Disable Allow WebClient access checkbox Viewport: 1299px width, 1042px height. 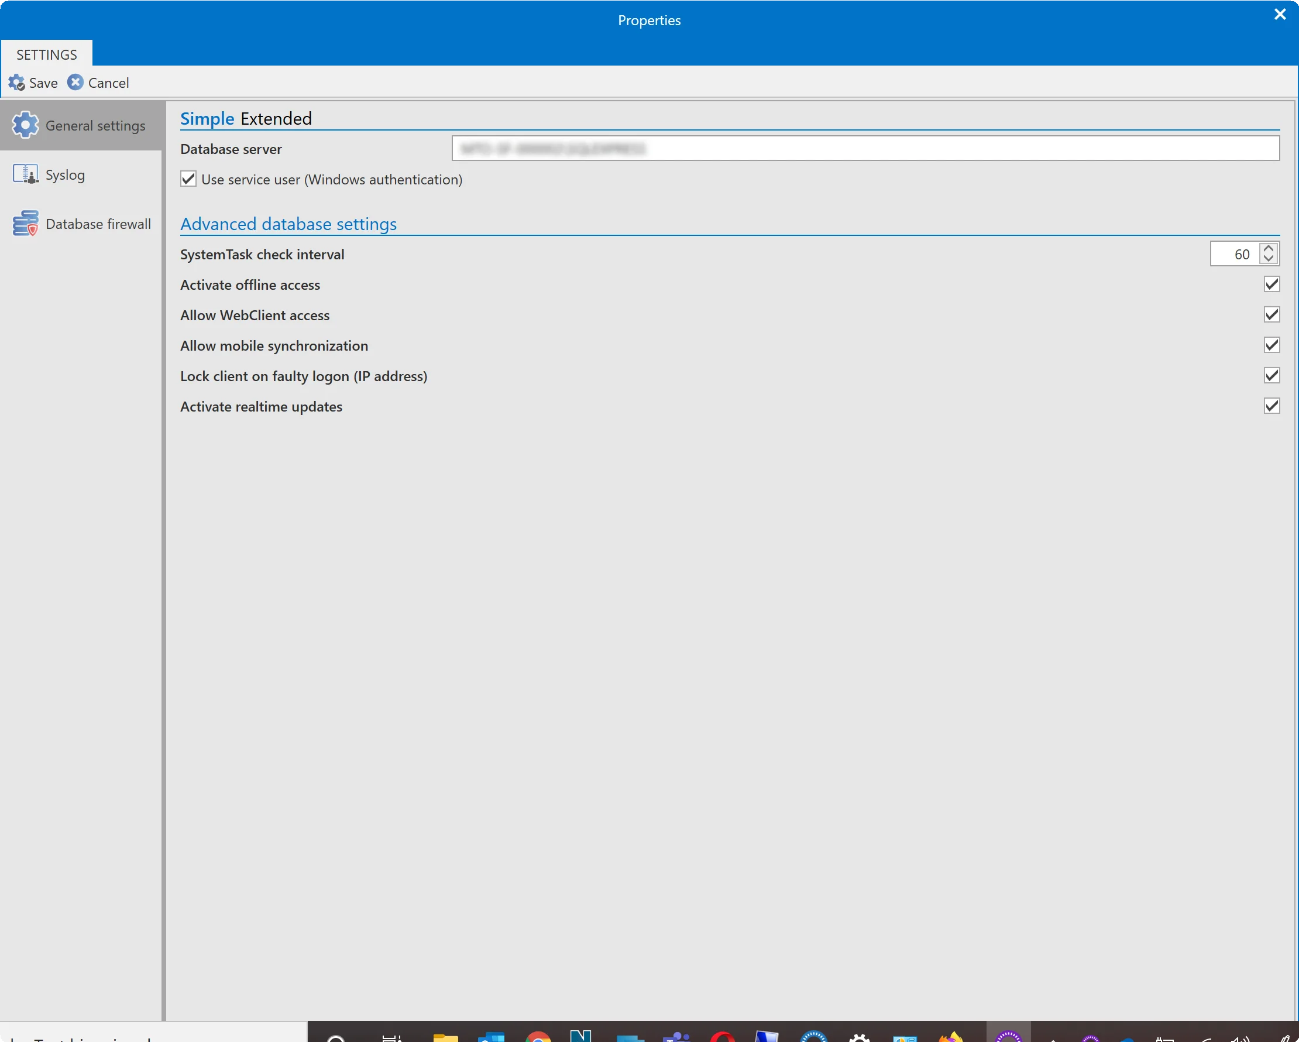[1271, 314]
